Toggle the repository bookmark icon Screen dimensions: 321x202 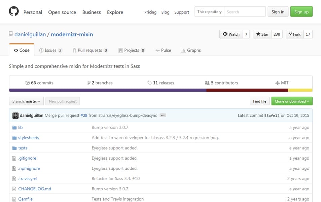click(x=10, y=34)
